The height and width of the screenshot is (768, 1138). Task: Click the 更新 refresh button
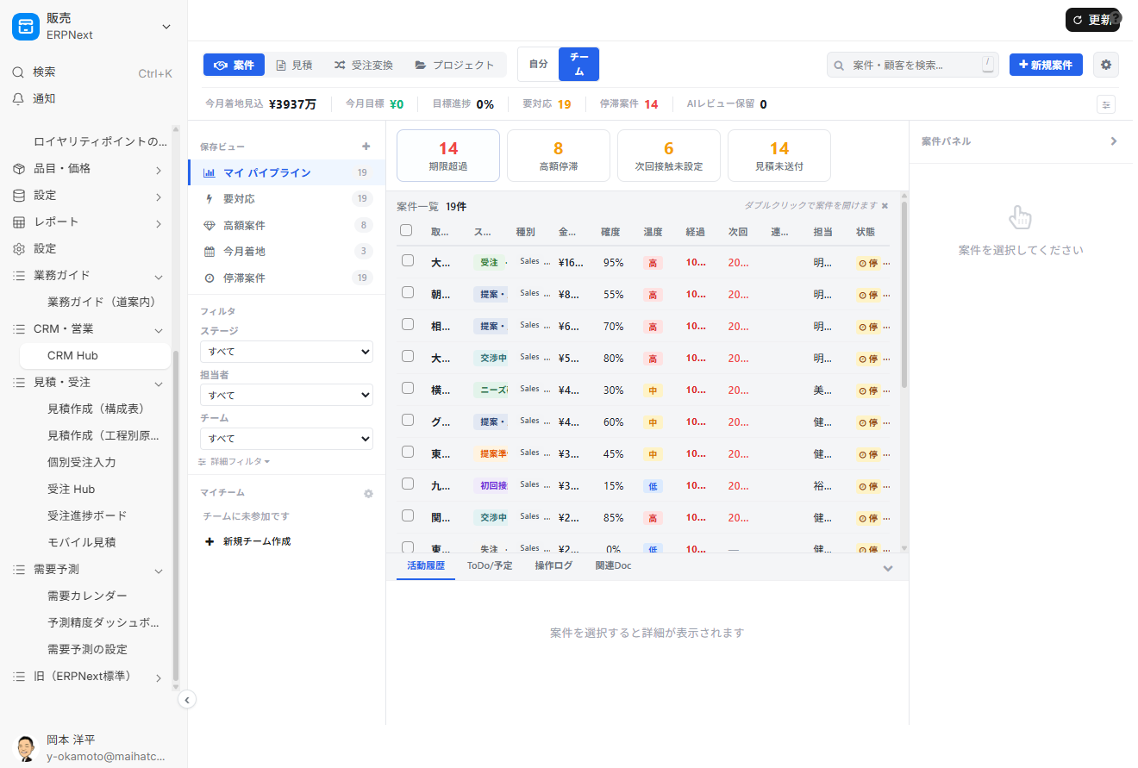pyautogui.click(x=1092, y=20)
